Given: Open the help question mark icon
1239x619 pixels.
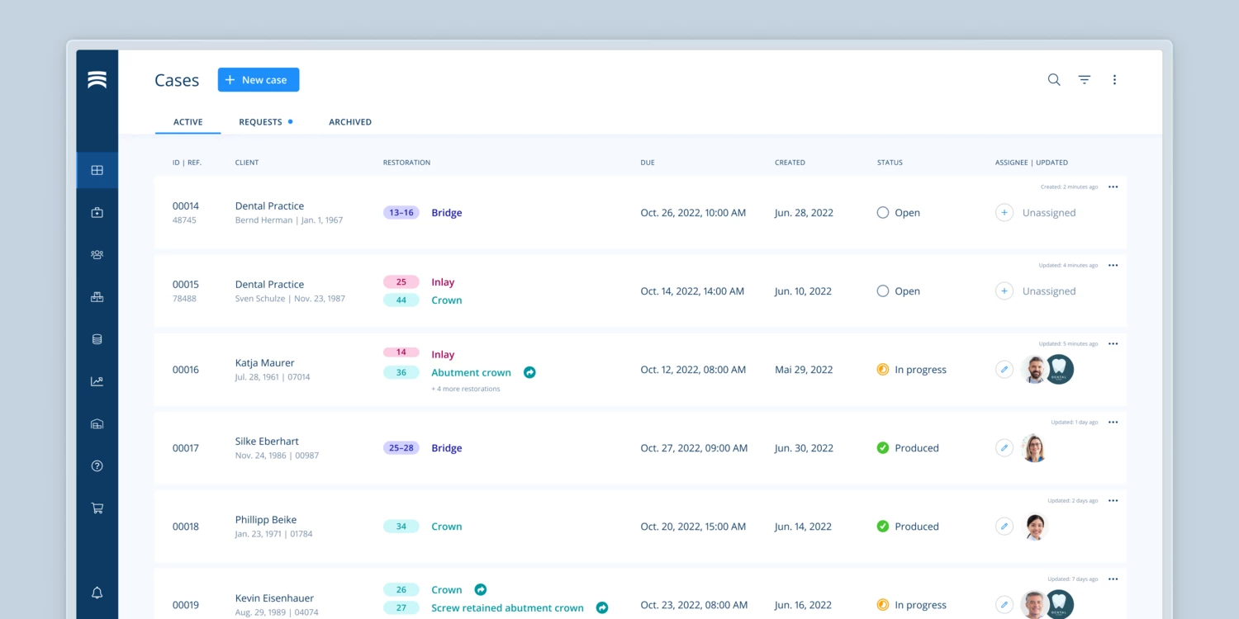Looking at the screenshot, I should click(x=97, y=466).
